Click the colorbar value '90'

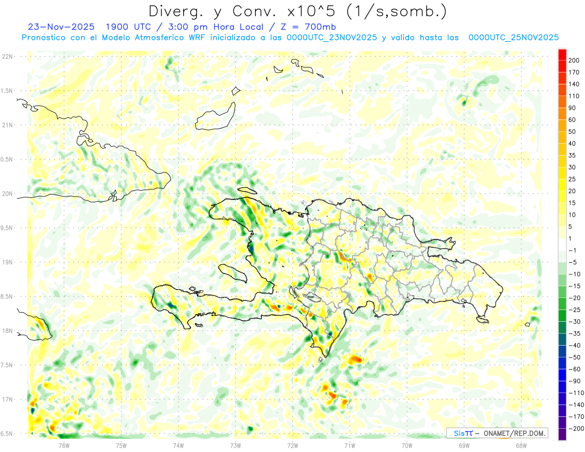tap(572, 108)
